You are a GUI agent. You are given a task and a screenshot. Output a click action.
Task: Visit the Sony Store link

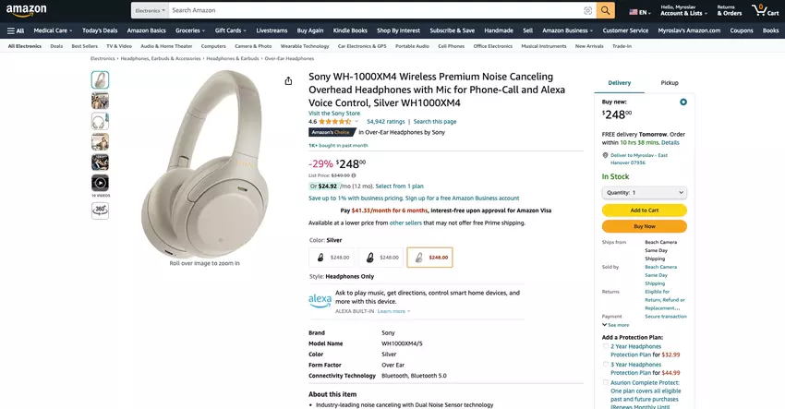click(x=333, y=113)
